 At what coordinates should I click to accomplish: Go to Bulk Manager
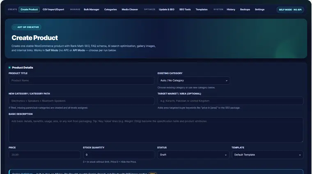click(92, 9)
